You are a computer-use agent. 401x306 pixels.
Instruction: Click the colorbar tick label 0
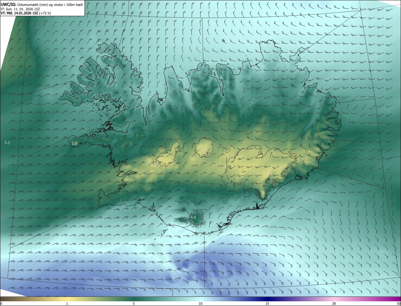coord(1,303)
